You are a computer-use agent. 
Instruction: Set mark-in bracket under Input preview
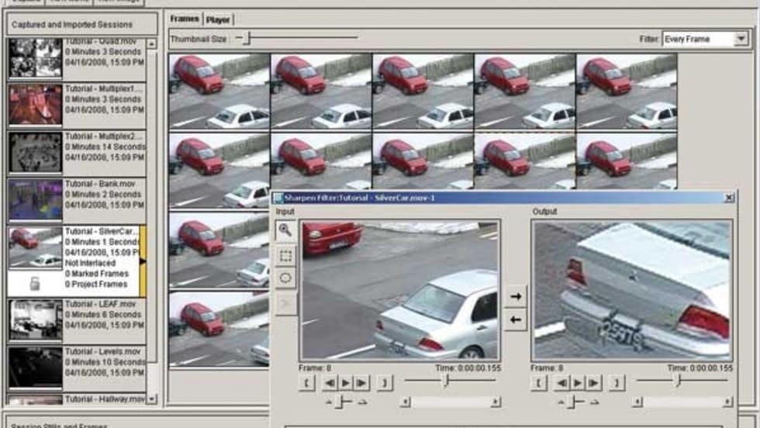click(x=306, y=382)
